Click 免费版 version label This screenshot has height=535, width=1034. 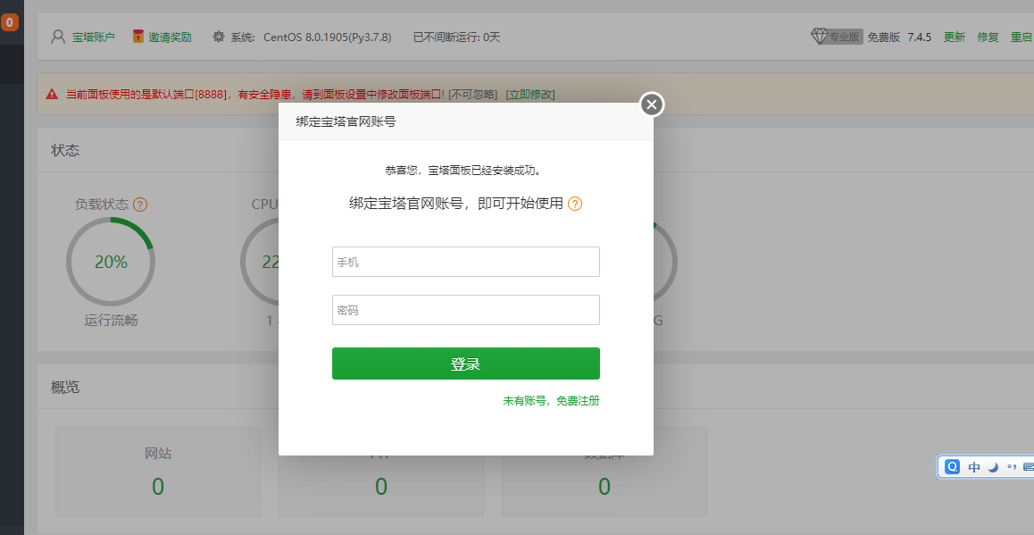[x=884, y=37]
